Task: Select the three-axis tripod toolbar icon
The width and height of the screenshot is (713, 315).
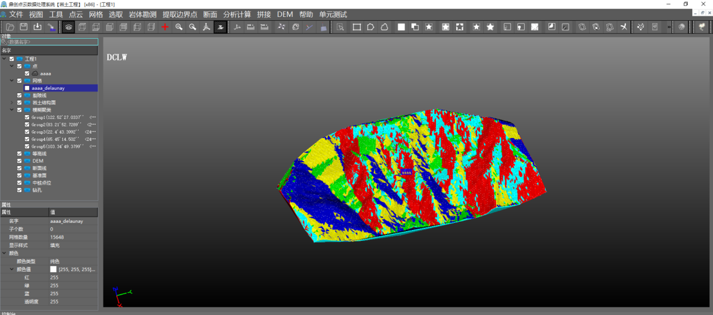Action: pyautogui.click(x=206, y=27)
